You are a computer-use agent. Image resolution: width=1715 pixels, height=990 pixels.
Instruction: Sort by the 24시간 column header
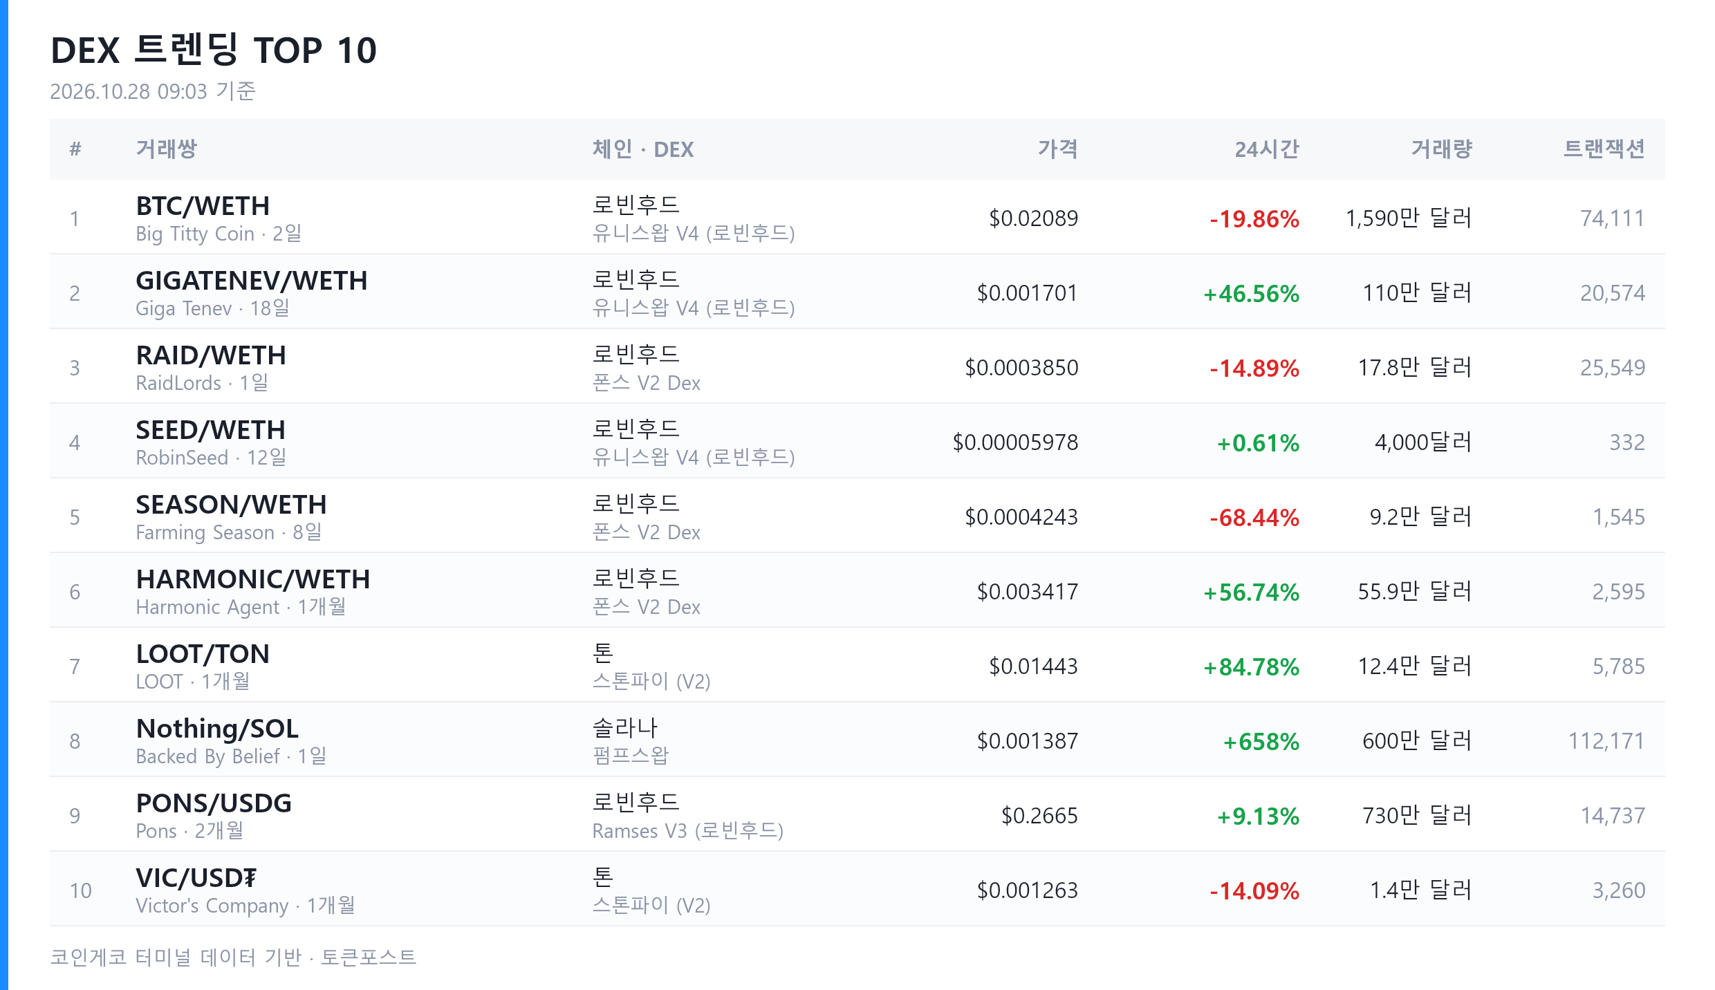1267,149
